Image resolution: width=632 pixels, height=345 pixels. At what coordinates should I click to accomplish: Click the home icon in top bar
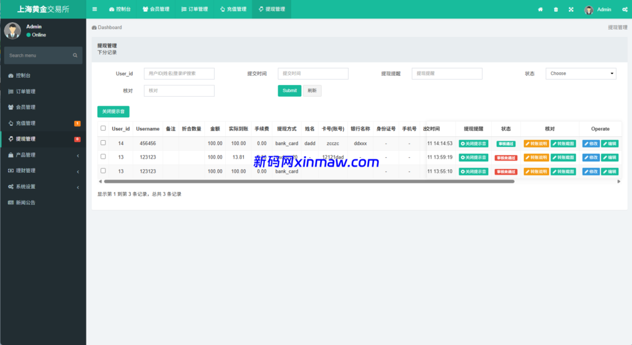[x=540, y=9]
